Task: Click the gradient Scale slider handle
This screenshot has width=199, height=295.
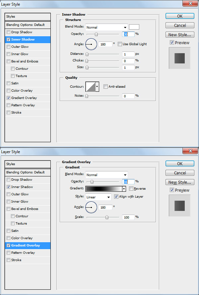Action: pyautogui.click(x=107, y=217)
